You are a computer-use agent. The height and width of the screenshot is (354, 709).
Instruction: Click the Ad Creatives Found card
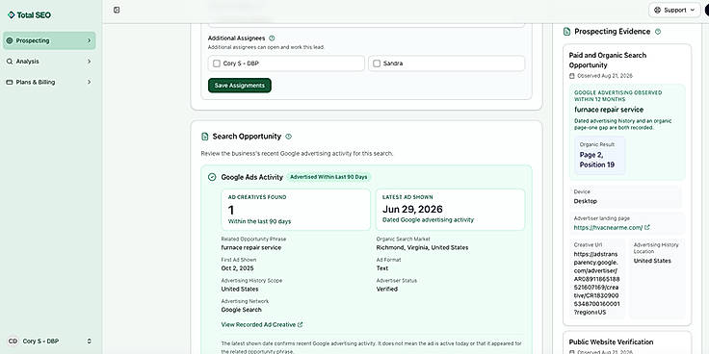(x=296, y=210)
